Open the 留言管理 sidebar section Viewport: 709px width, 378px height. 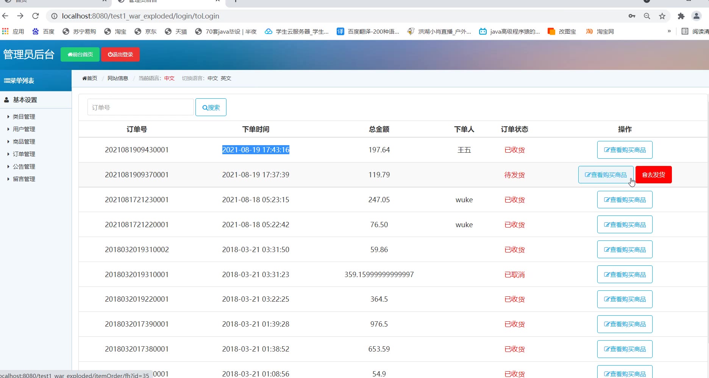point(24,179)
